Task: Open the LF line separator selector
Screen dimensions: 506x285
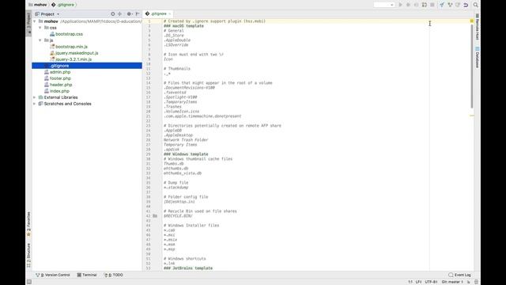Action: click(x=418, y=282)
